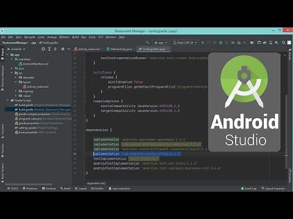Expand the java folder
This screenshot has height=219, width=293.
click(x=12, y=68)
